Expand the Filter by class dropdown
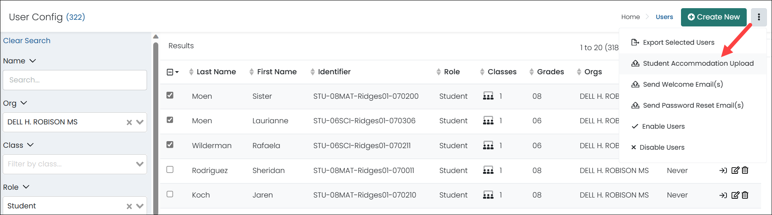The width and height of the screenshot is (772, 215). point(140,164)
